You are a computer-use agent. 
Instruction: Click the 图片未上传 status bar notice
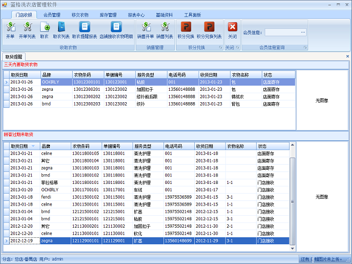[328, 259]
